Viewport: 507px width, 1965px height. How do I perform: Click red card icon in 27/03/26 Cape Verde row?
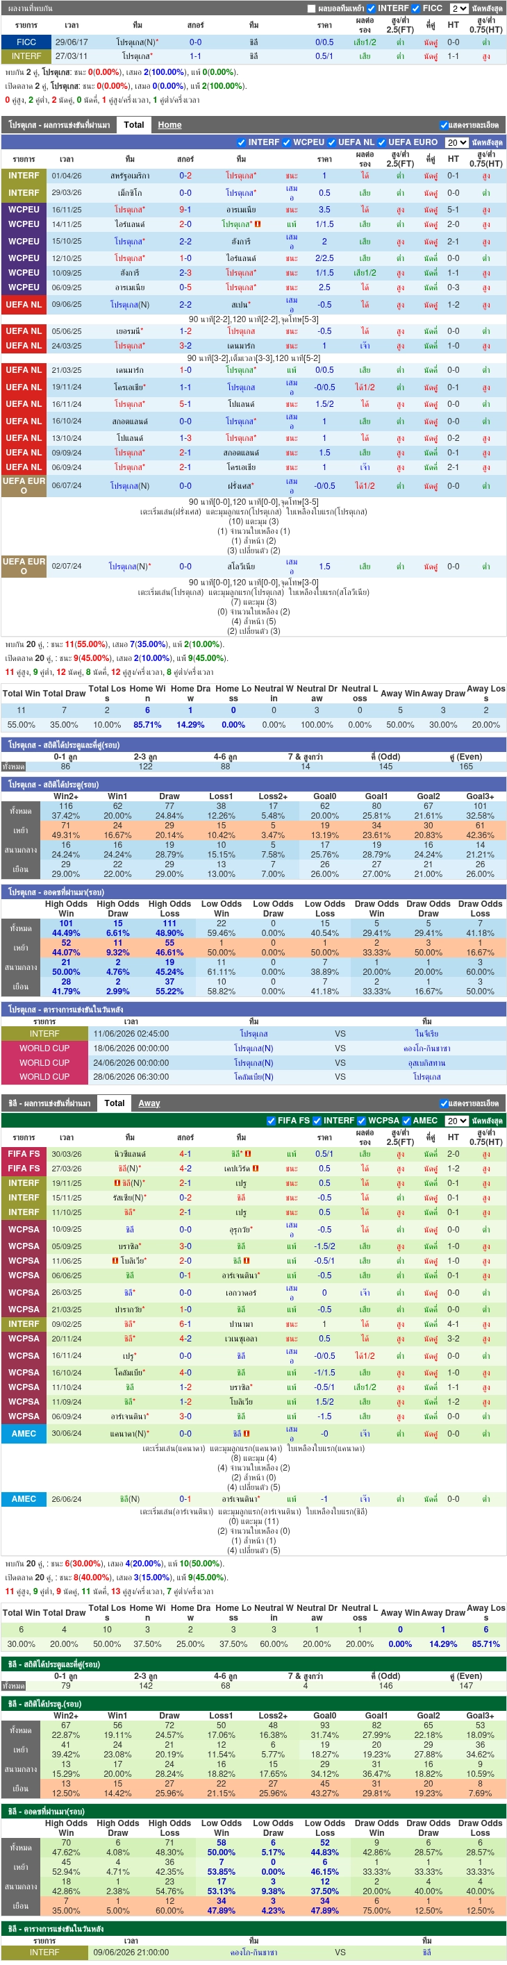click(x=255, y=1168)
